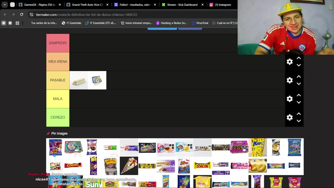The width and height of the screenshot is (334, 188).
Task: Select the Golazo chocolate bar image
Action: pos(73,165)
